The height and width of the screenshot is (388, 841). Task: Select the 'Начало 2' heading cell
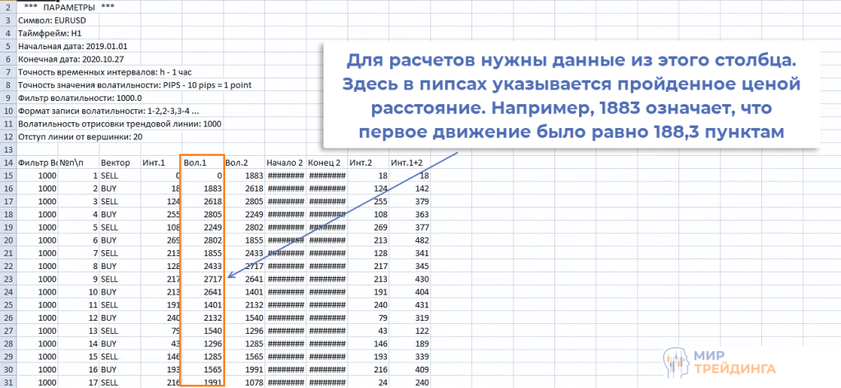(284, 162)
